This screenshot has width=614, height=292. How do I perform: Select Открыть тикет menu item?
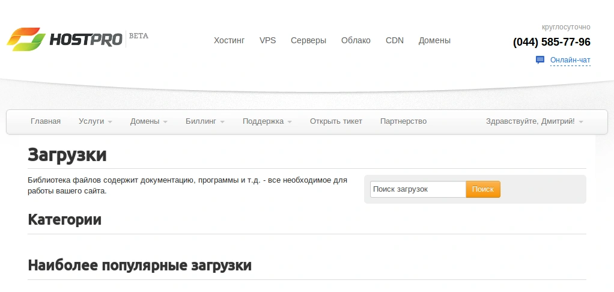click(x=336, y=121)
